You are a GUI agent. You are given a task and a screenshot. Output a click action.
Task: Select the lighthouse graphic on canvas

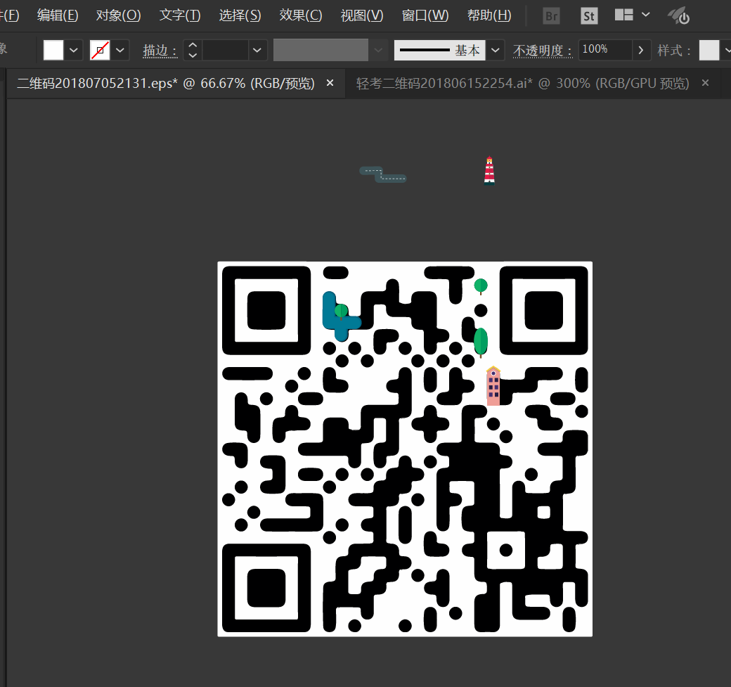pyautogui.click(x=489, y=171)
